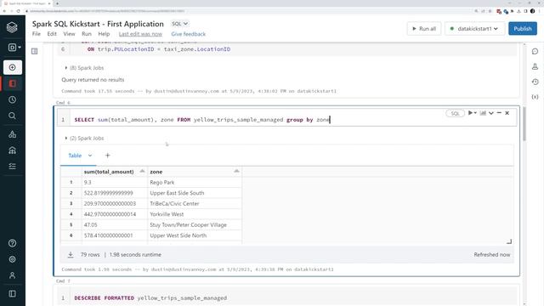
Task: Run the cell with the play icon
Action: (470, 113)
